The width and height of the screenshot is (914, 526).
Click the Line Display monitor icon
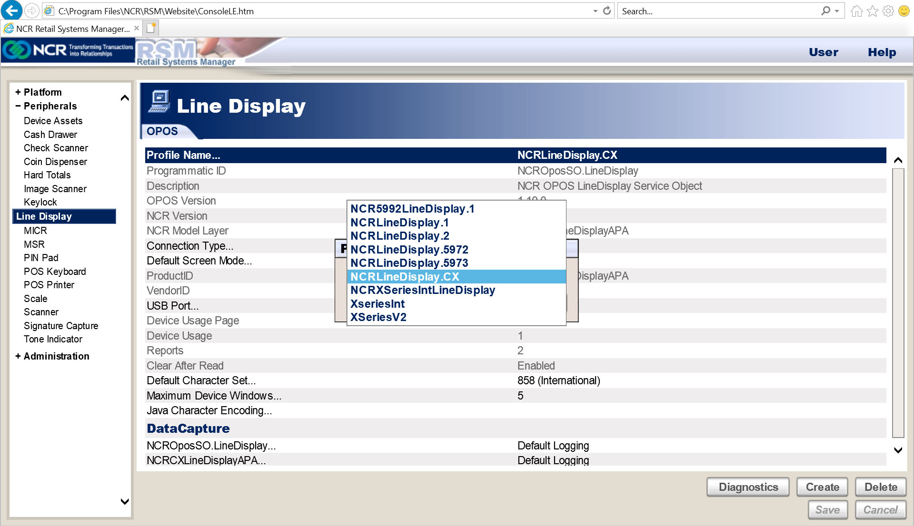point(159,101)
